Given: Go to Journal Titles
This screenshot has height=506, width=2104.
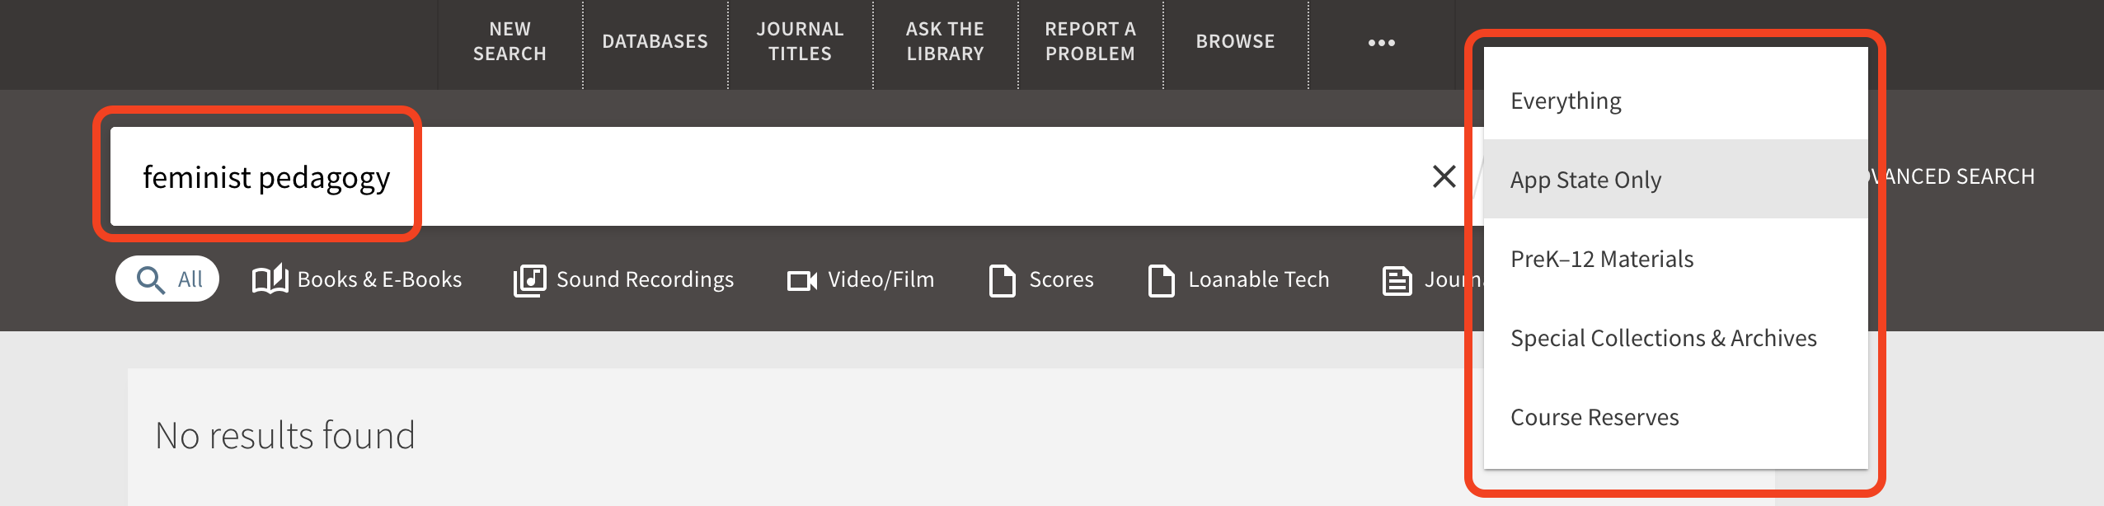Looking at the screenshot, I should [x=800, y=41].
